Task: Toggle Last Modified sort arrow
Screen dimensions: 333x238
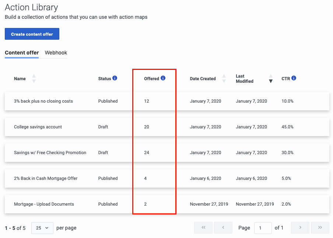Action: point(270,78)
